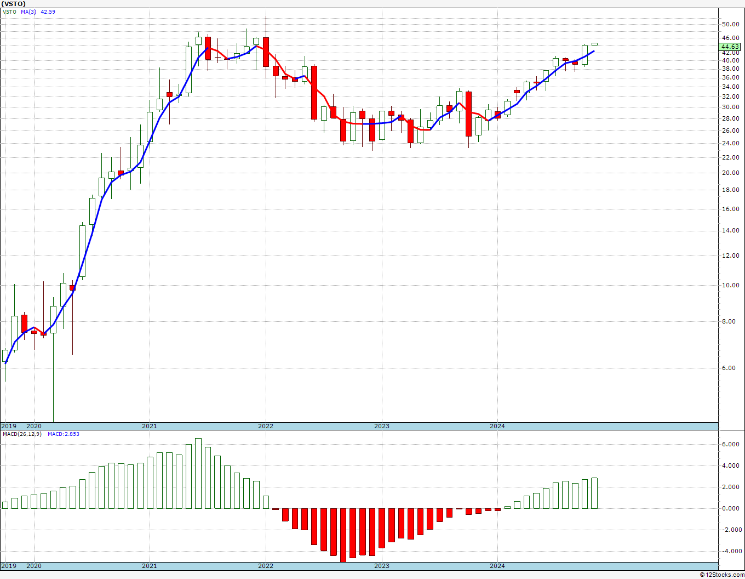Image resolution: width=745 pixels, height=579 pixels.
Task: Select the 40.00 price axis label
Action: [x=731, y=61]
